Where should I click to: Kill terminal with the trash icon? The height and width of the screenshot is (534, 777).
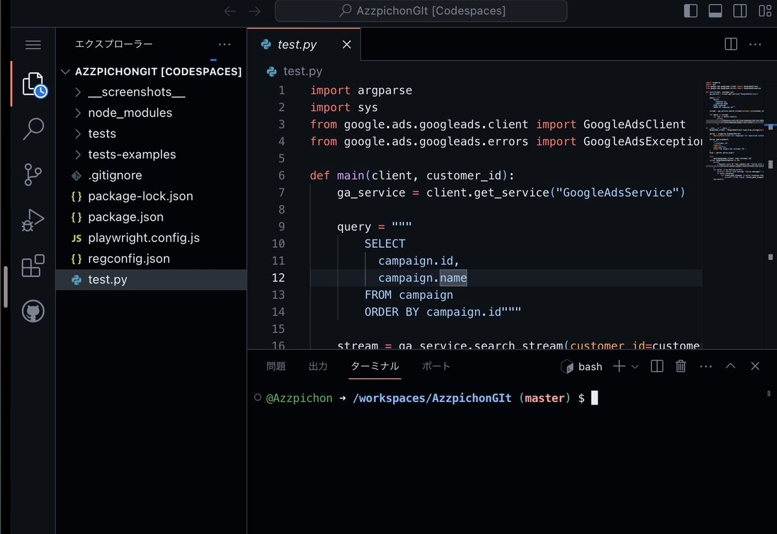(681, 366)
